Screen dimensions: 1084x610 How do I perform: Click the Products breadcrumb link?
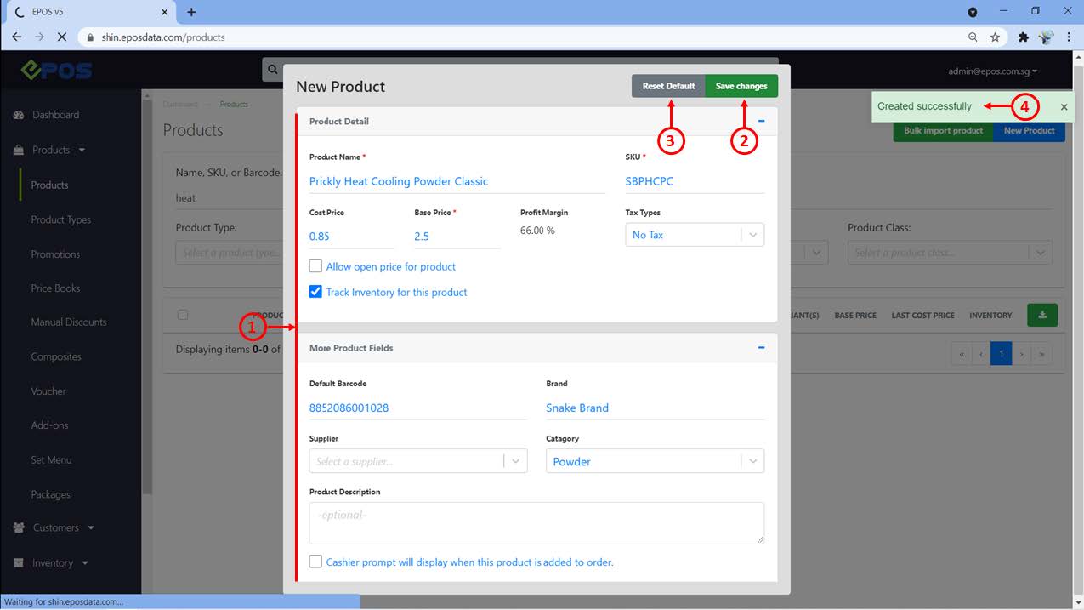[234, 104]
